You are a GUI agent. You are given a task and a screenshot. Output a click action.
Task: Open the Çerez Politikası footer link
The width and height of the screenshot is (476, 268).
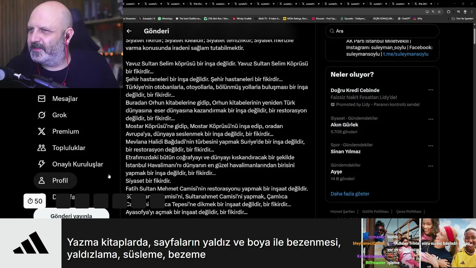[409, 211]
